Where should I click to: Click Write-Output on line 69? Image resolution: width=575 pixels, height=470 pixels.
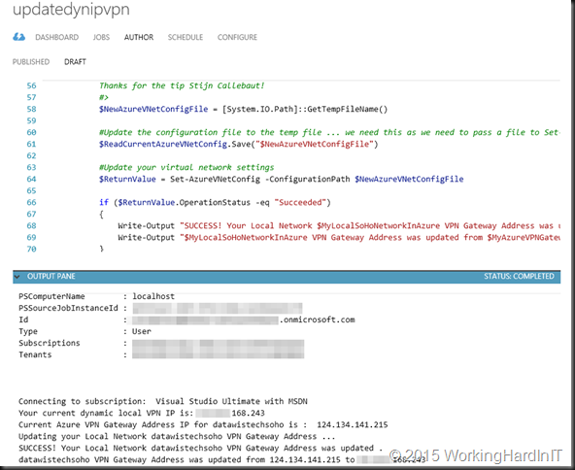(146, 238)
